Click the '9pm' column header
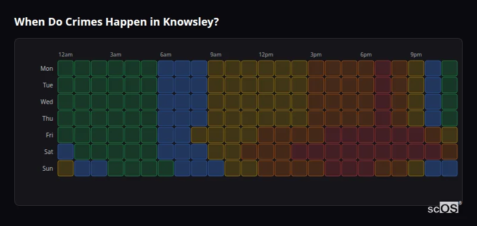This screenshot has width=477, height=226. [416, 55]
